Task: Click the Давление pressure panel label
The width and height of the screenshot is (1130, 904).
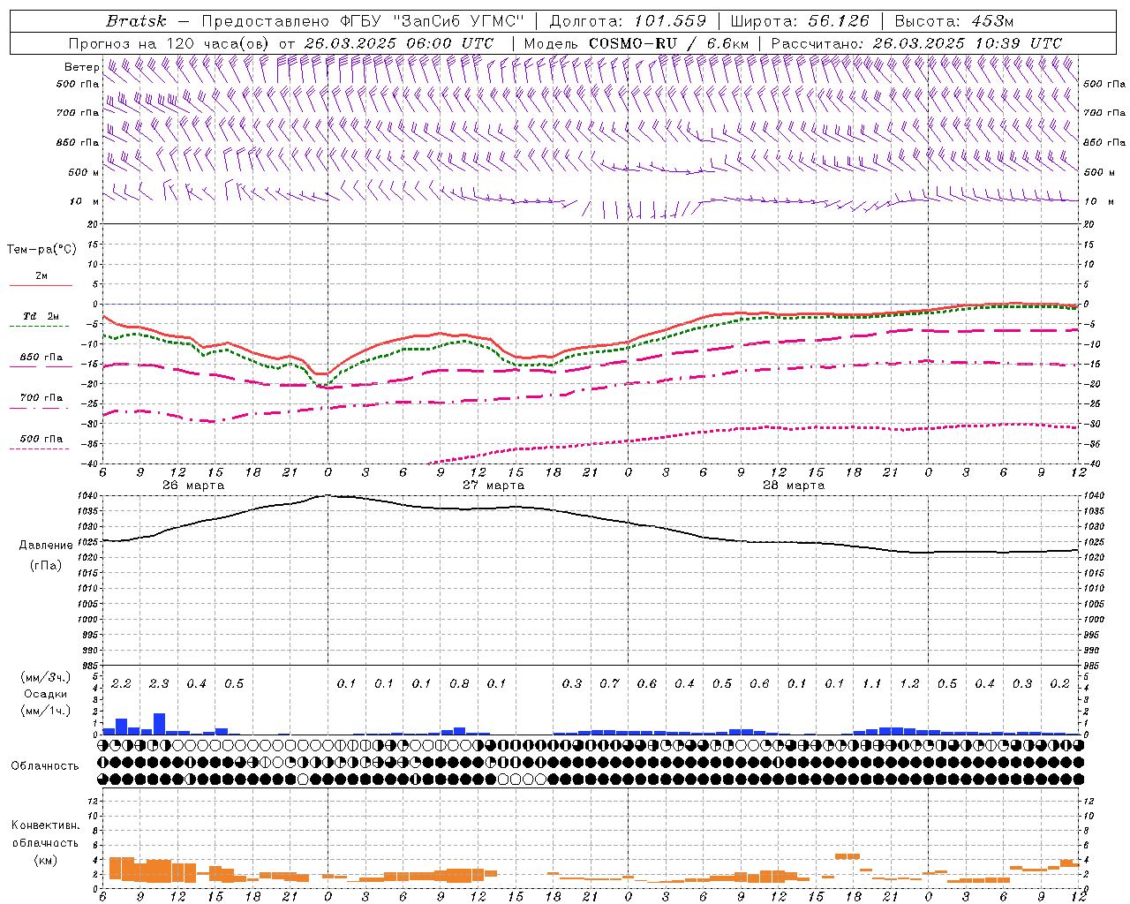Action: (46, 546)
